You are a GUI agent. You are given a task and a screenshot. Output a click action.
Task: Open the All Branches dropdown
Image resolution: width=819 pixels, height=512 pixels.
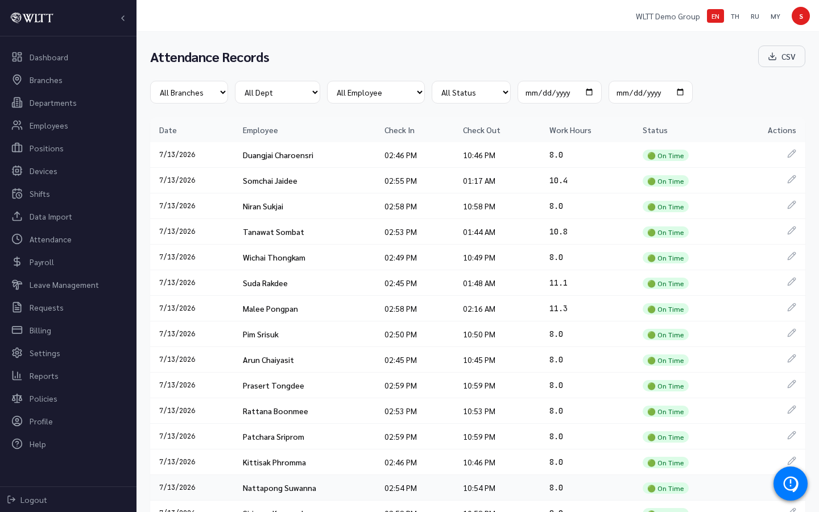tap(189, 92)
